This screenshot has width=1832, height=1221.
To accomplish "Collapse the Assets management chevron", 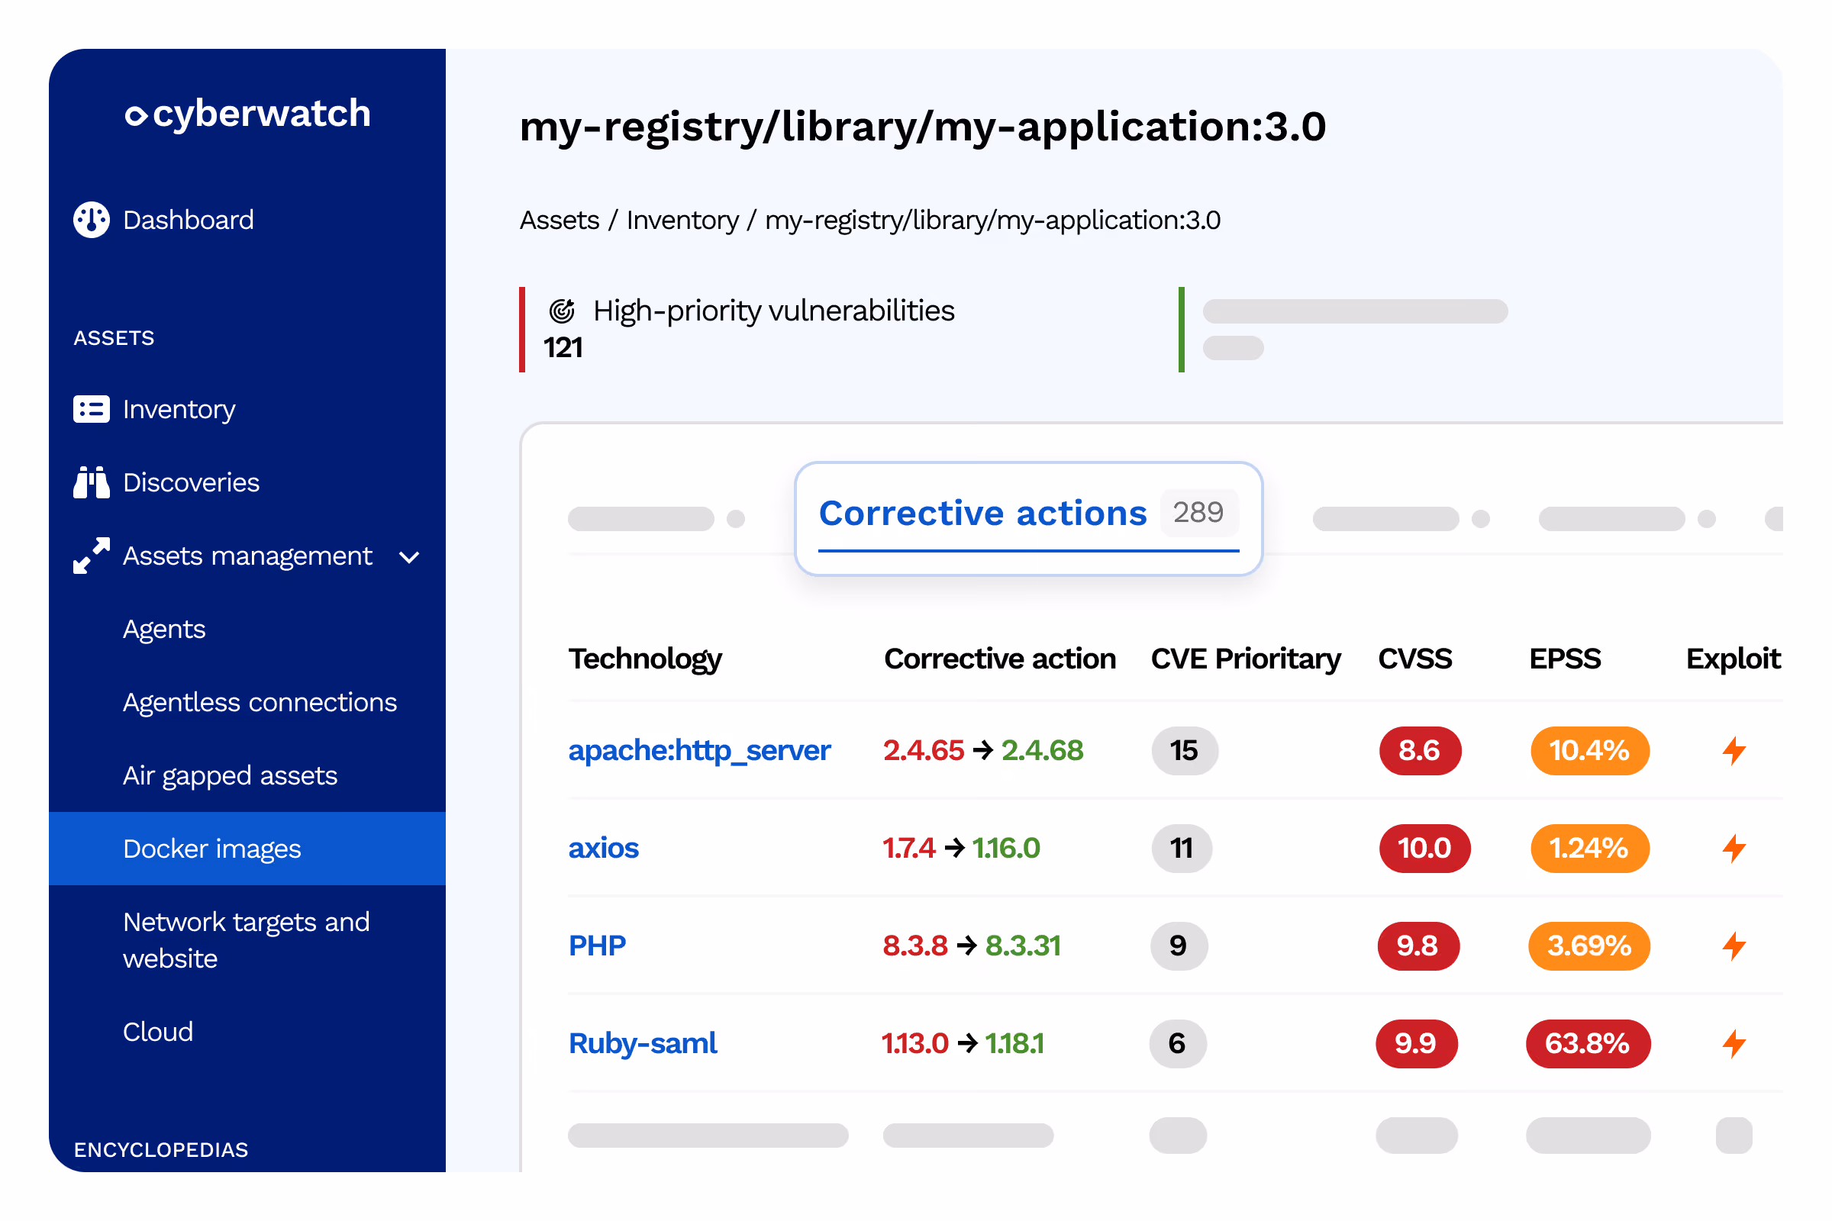I will (409, 558).
